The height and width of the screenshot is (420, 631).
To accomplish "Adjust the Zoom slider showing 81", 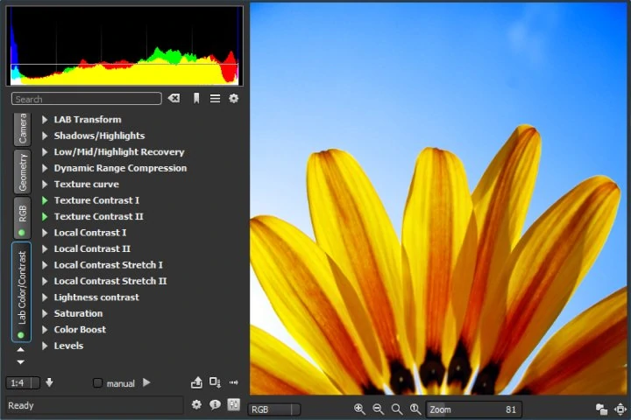I will (474, 409).
